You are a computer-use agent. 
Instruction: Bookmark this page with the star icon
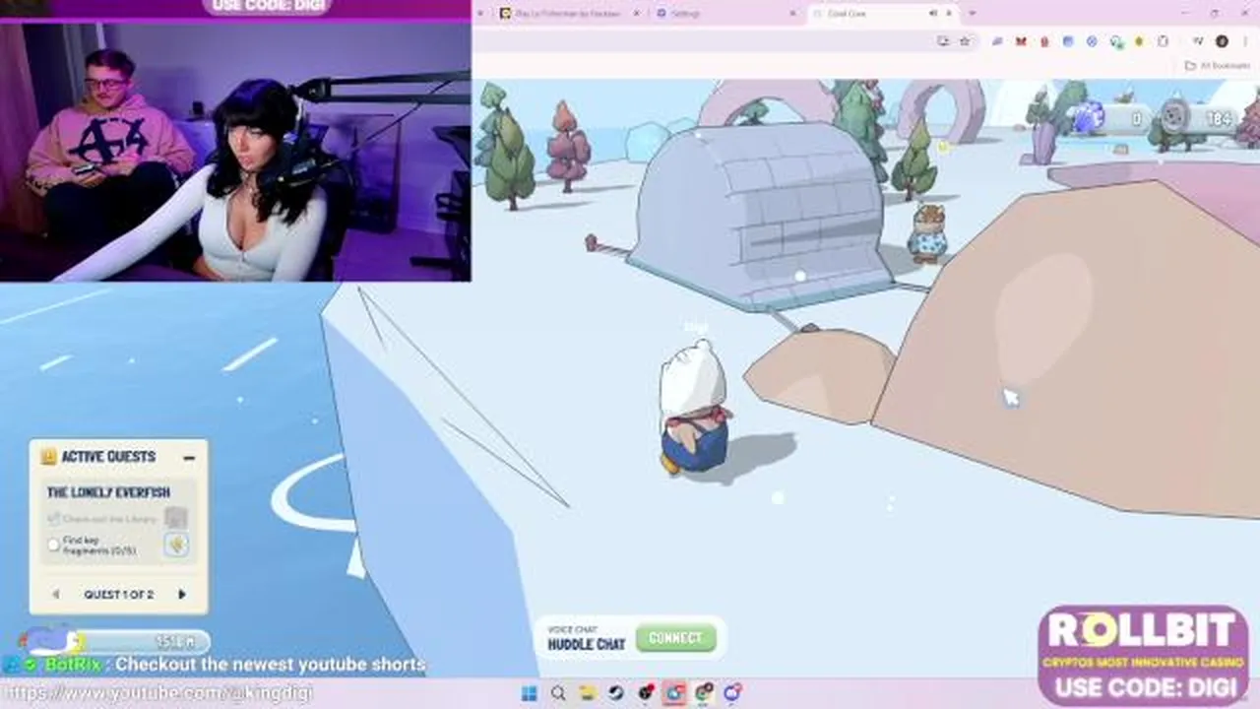(x=965, y=41)
